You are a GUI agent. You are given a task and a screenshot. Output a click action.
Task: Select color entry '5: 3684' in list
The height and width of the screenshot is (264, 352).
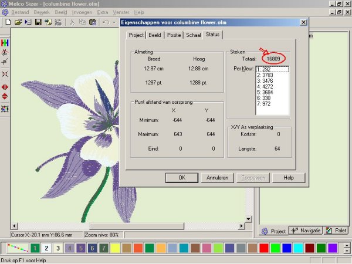(272, 92)
